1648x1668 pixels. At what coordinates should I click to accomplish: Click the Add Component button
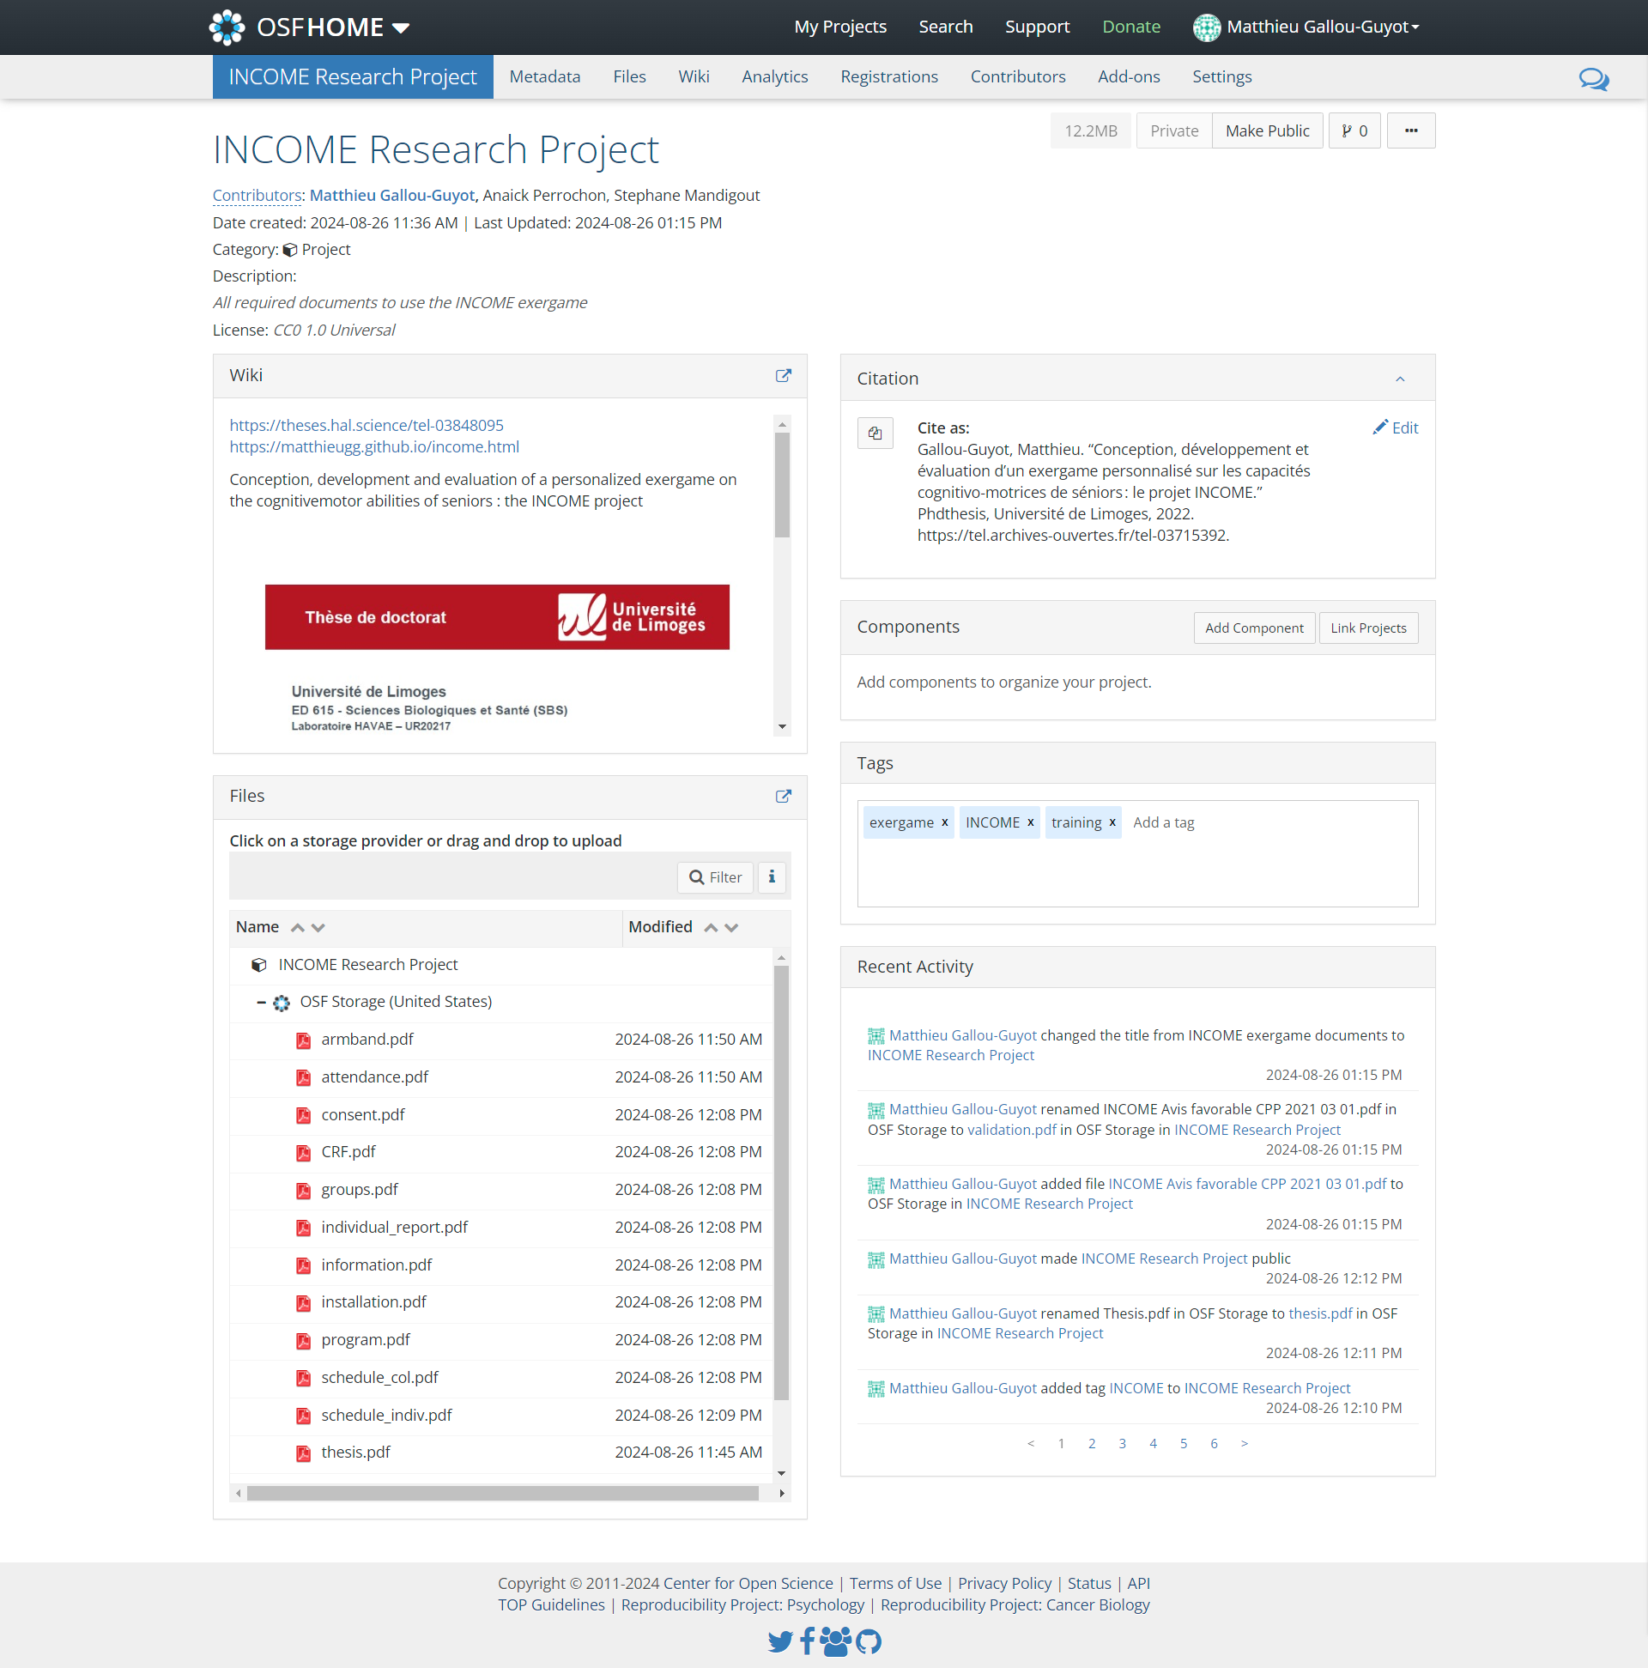[x=1254, y=628]
